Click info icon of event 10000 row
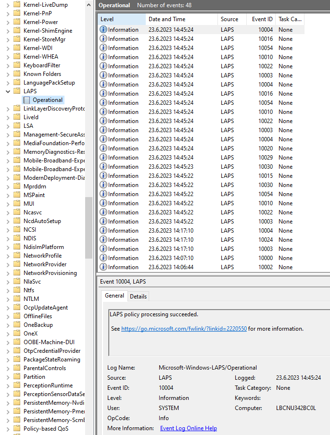The height and width of the screenshot is (435, 330). point(103,258)
